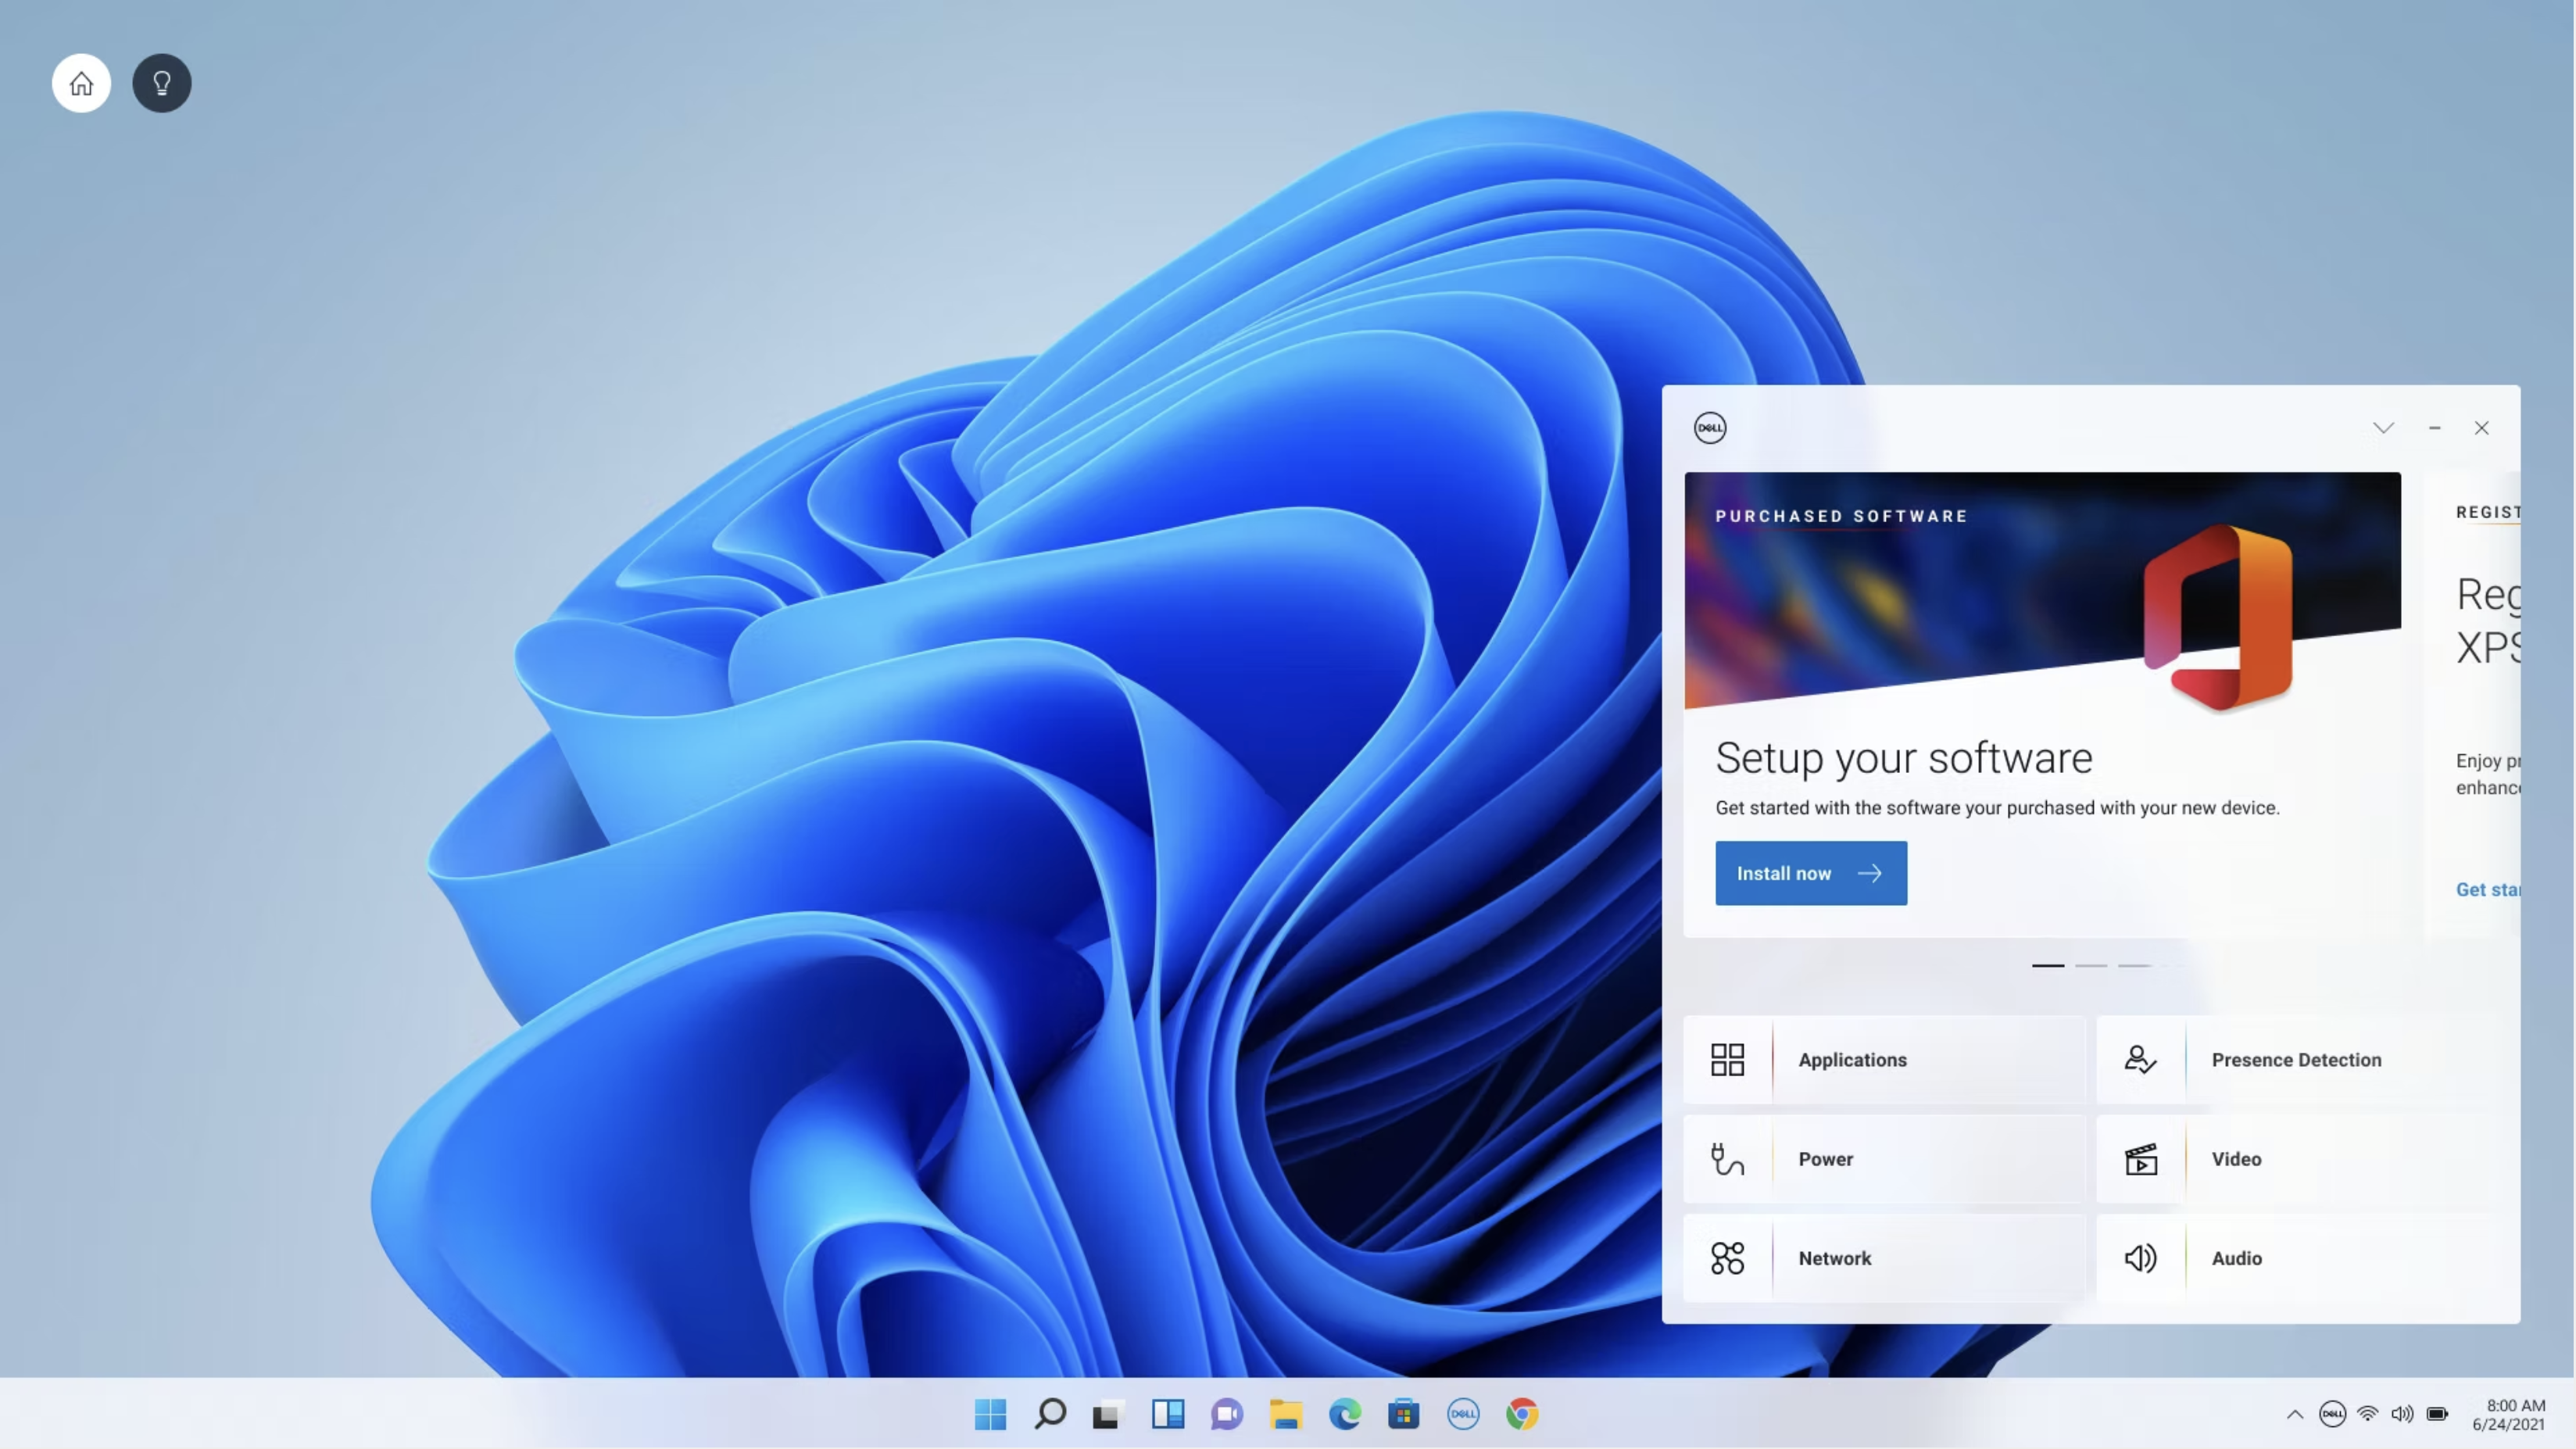The width and height of the screenshot is (2576, 1449).
Task: Click the home icon at top-left
Action: [81, 83]
